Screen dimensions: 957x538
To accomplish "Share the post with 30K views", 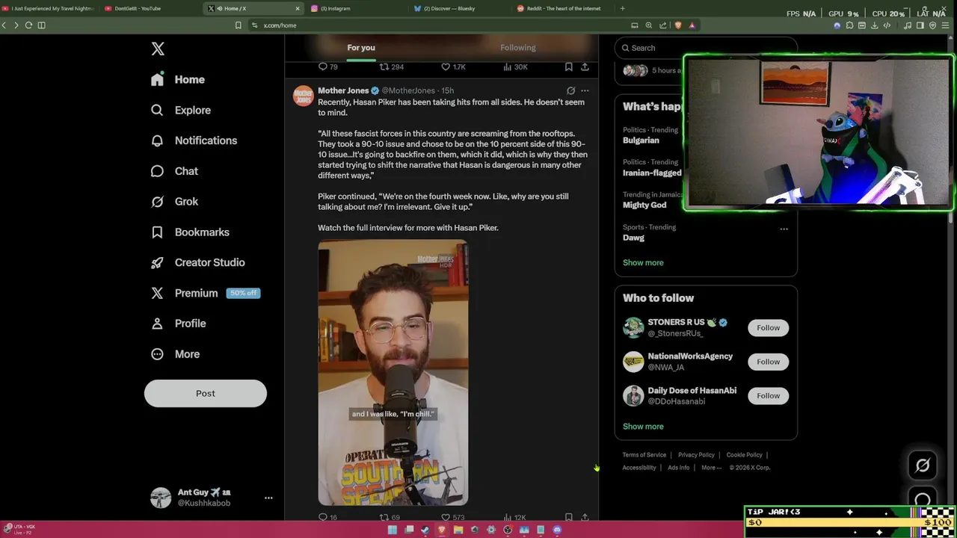I will coord(585,67).
